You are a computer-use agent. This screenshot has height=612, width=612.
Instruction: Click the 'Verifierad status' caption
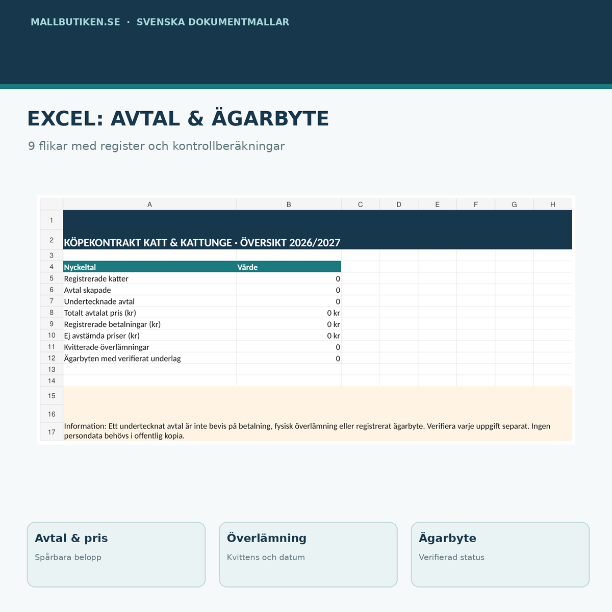click(x=452, y=557)
